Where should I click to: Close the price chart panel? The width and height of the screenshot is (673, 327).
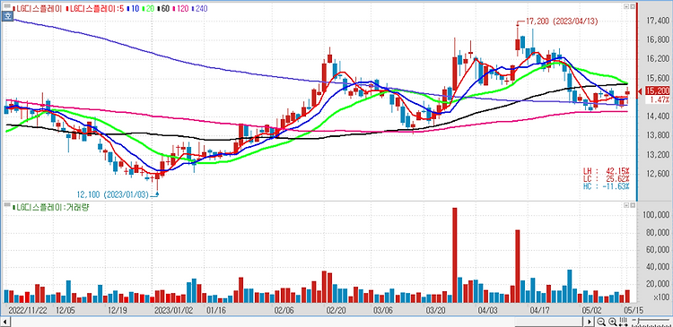click(632, 7)
